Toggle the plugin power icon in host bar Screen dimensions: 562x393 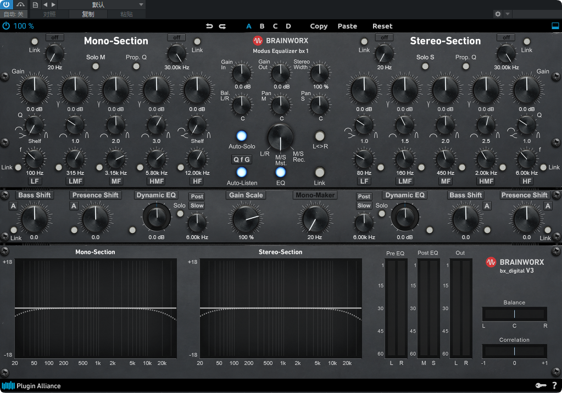pyautogui.click(x=7, y=4)
